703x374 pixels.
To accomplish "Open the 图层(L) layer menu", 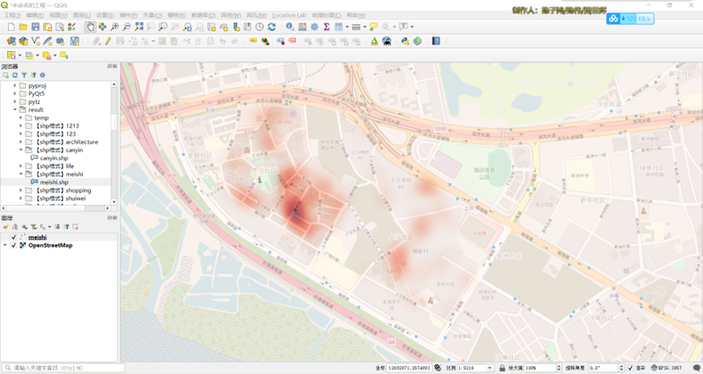I will point(81,15).
